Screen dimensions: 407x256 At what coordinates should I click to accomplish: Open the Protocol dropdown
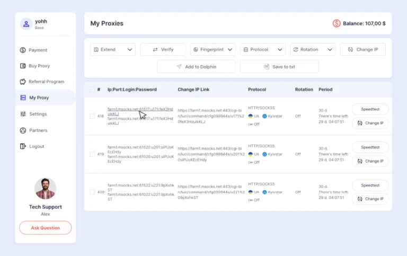coord(263,49)
